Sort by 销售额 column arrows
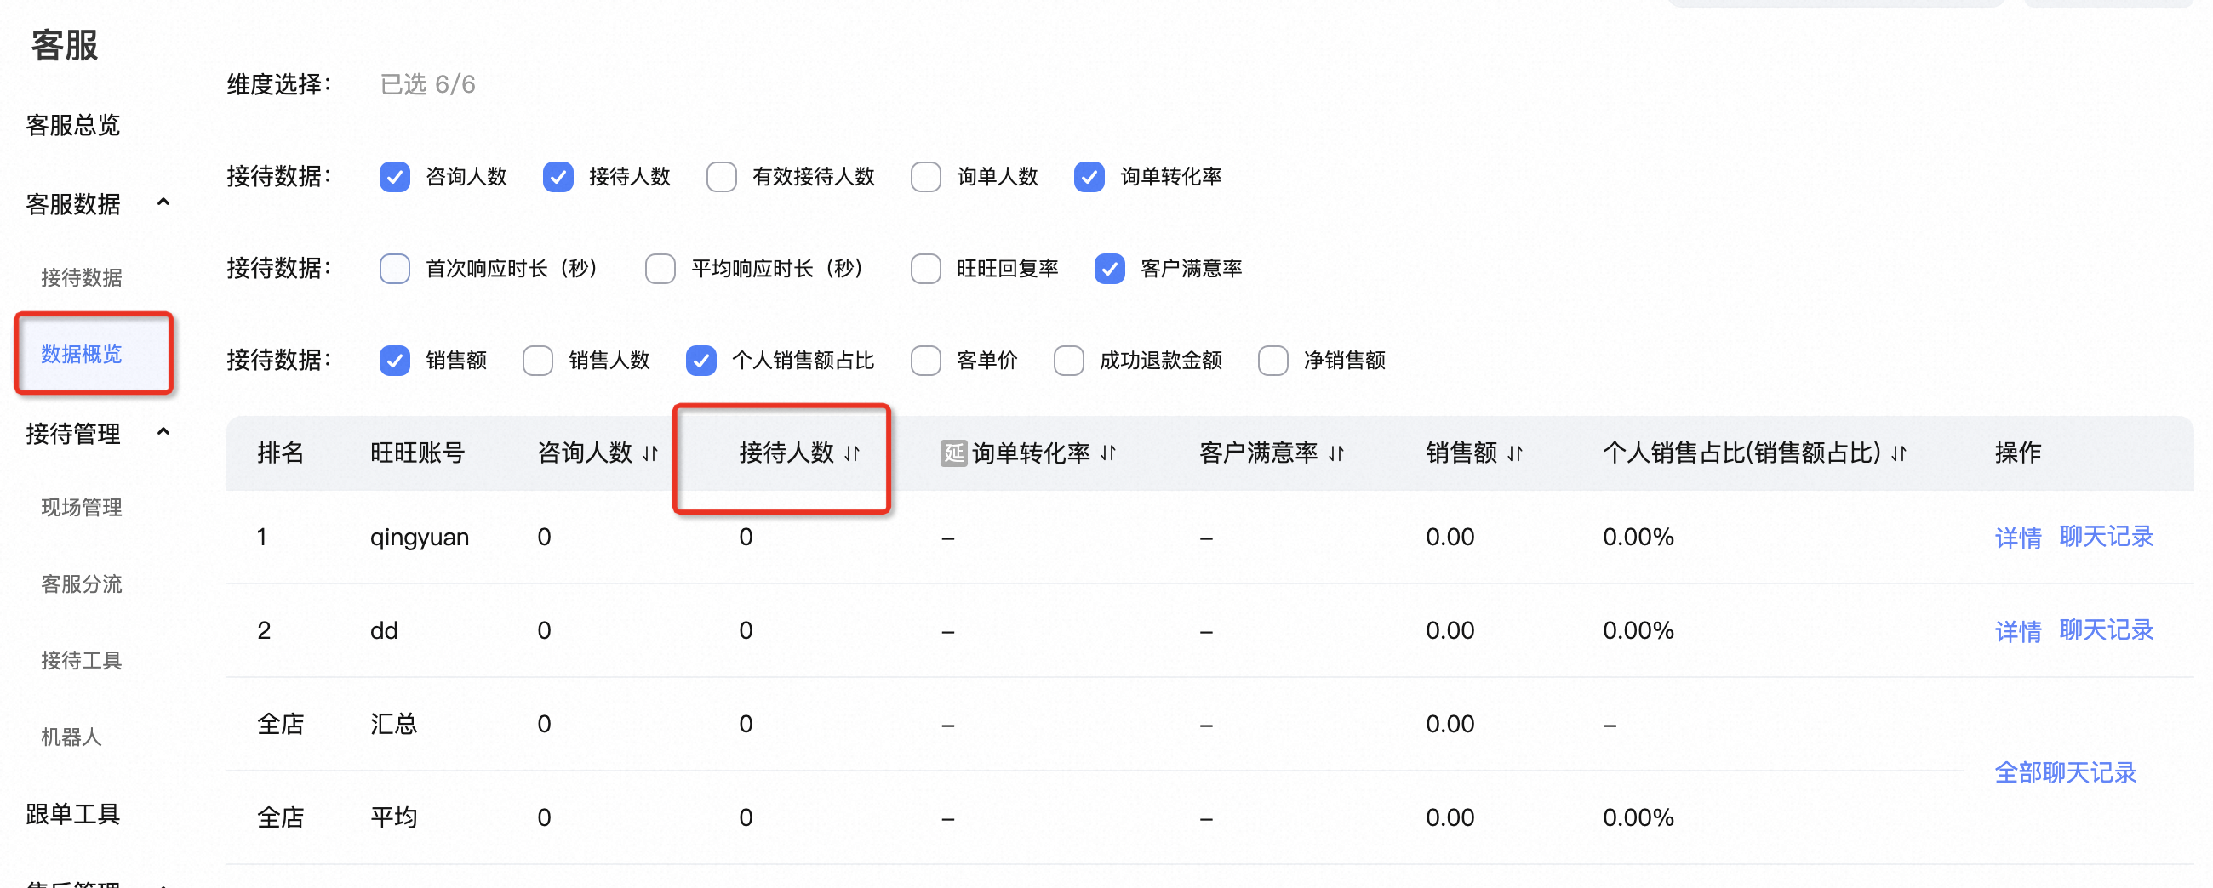This screenshot has height=888, width=2213. click(1515, 453)
